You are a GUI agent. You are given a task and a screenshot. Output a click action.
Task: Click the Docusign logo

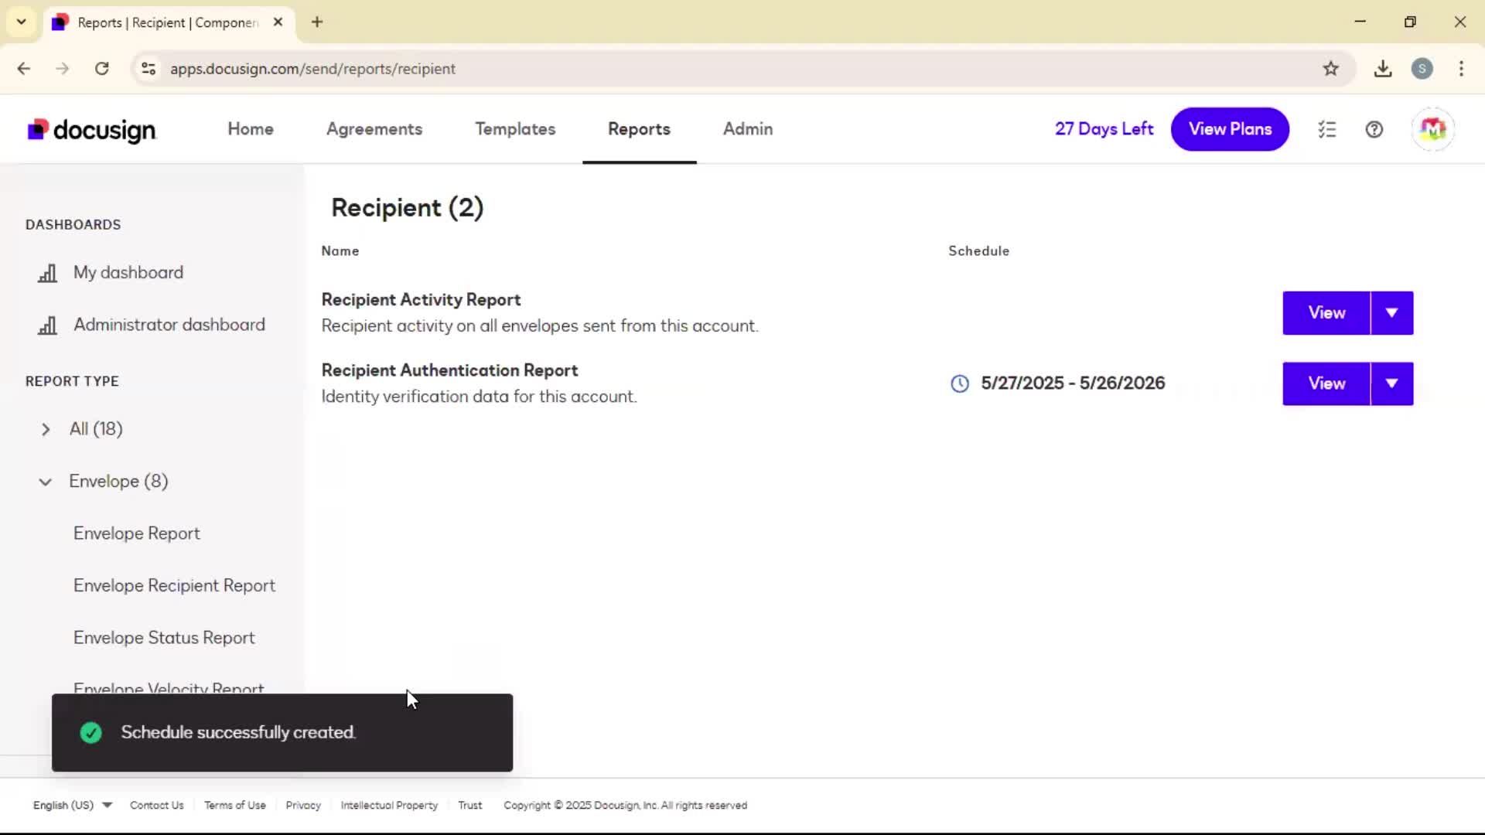pos(91,130)
